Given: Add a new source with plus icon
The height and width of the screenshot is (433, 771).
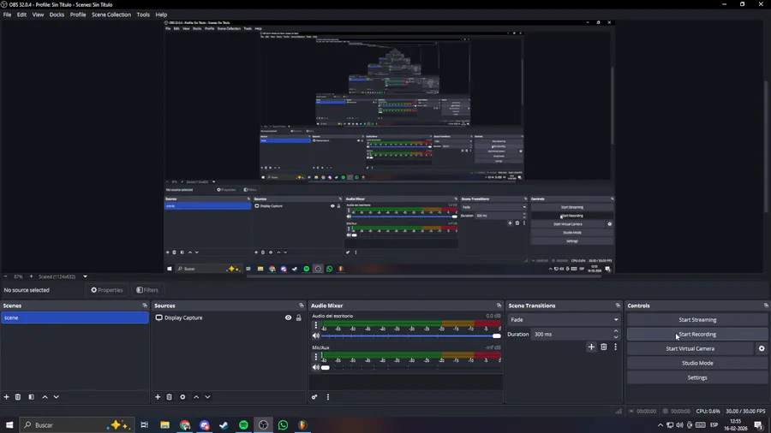Looking at the screenshot, I should pyautogui.click(x=158, y=397).
